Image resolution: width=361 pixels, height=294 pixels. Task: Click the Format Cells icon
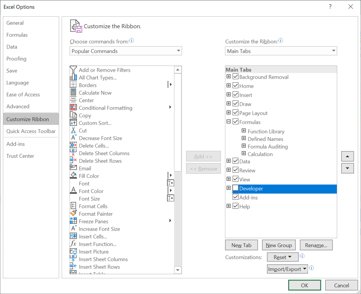pyautogui.click(x=73, y=206)
